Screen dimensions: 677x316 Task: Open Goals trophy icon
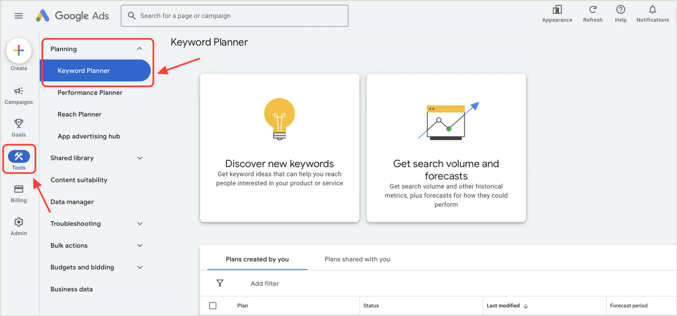[19, 123]
